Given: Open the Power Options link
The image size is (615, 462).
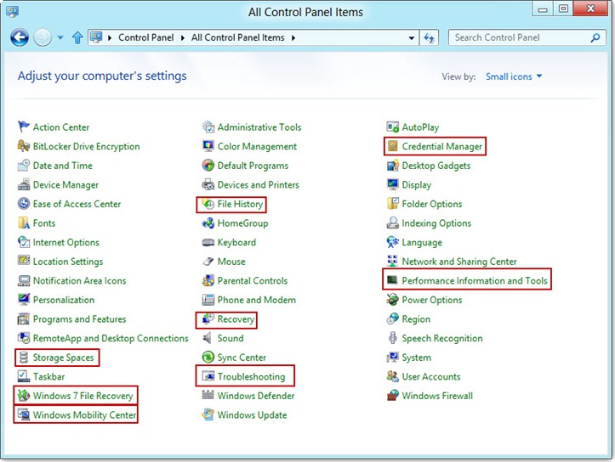Looking at the screenshot, I should (432, 300).
